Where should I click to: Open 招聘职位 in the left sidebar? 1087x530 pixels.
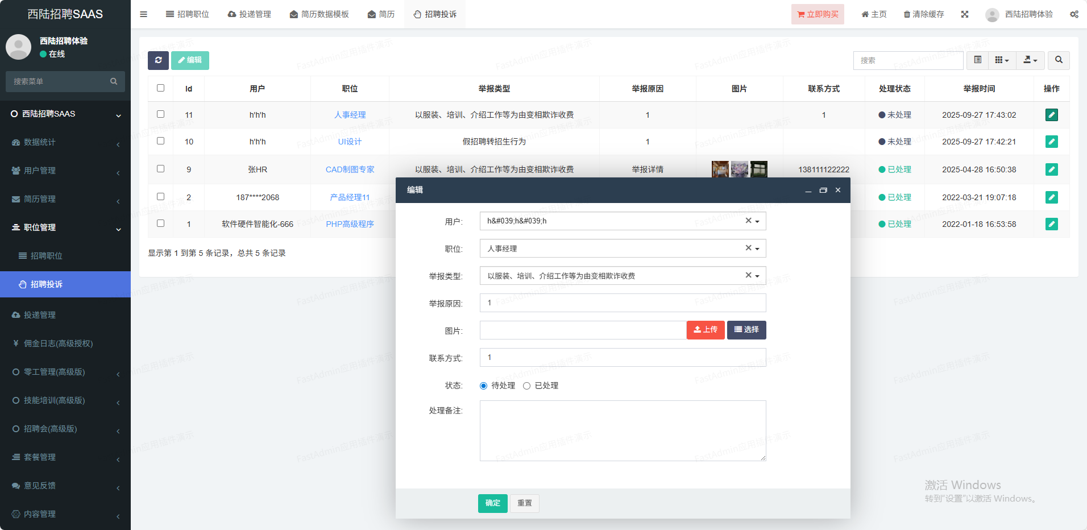tap(46, 256)
